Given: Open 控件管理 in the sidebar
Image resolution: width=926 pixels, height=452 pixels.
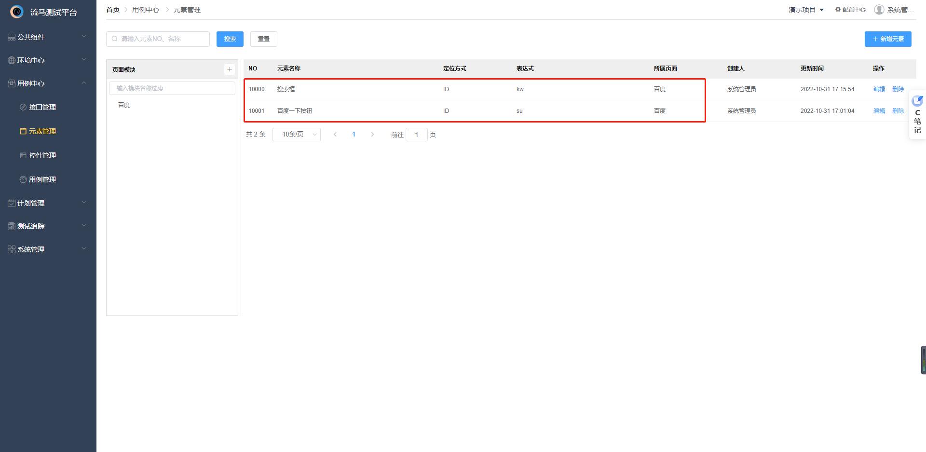Looking at the screenshot, I should (48, 155).
